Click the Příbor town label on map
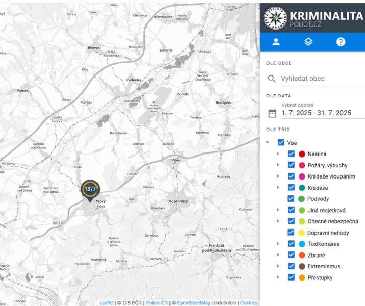 coord(175,160)
